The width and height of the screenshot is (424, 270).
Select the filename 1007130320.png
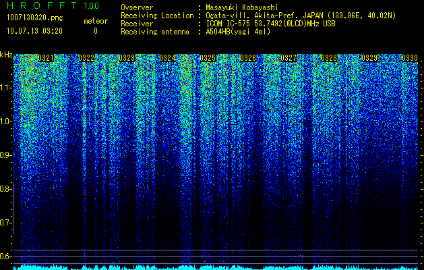[35, 18]
